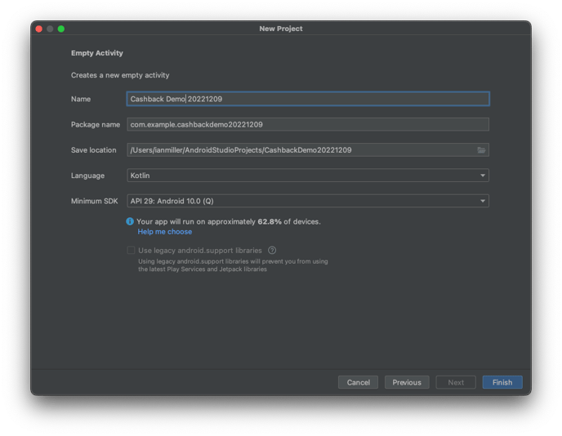
Task: Enable Use legacy android.support libraries checkbox
Action: tap(131, 251)
